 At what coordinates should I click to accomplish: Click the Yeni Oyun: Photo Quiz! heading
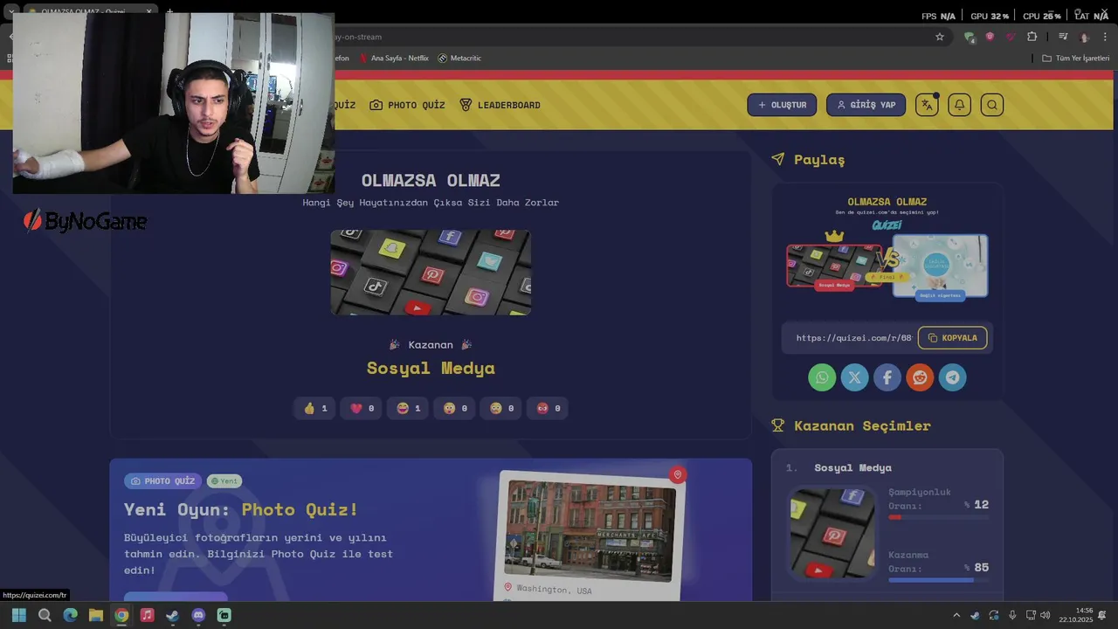click(241, 509)
